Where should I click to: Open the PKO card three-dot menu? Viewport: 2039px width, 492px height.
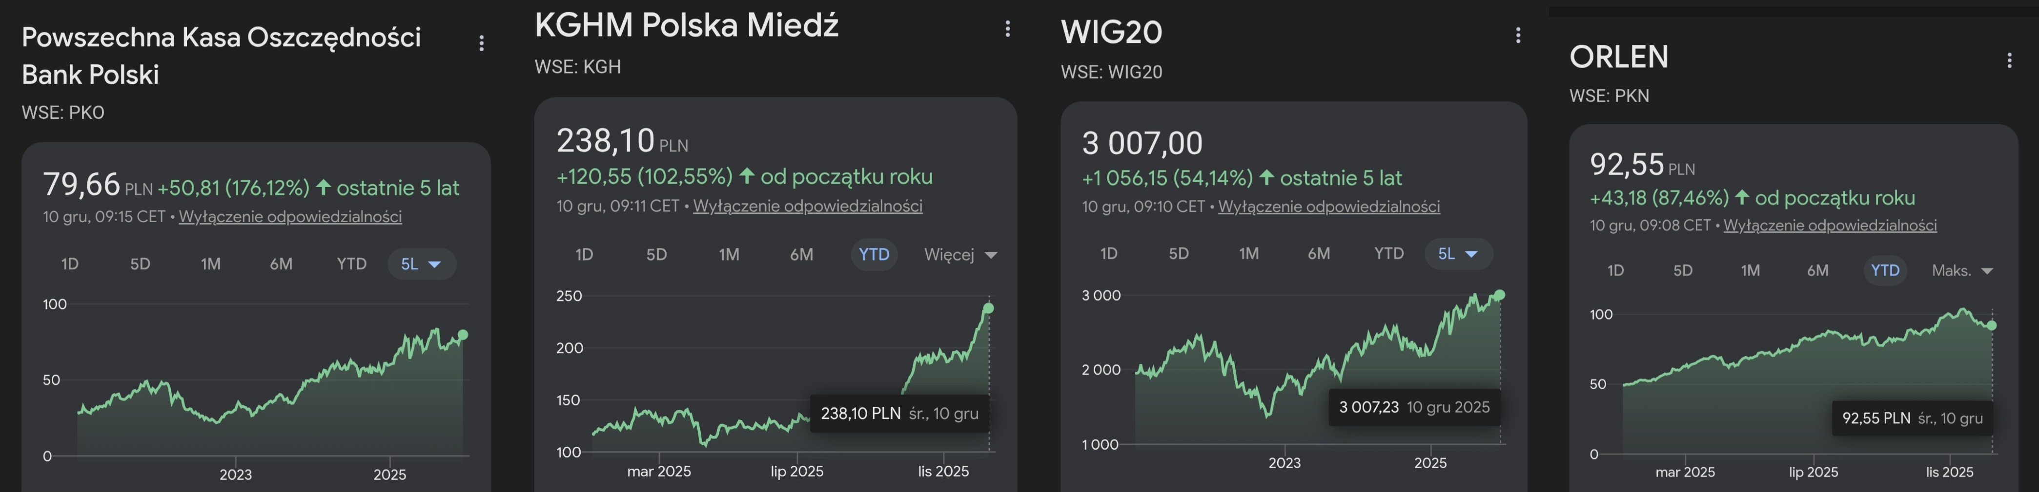[x=481, y=43]
